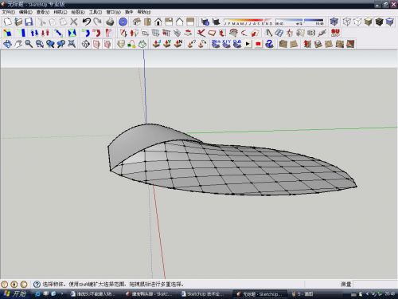The width and height of the screenshot is (398, 299).
Task: Click the help question mark in status bar
Action: pyautogui.click(x=37, y=285)
